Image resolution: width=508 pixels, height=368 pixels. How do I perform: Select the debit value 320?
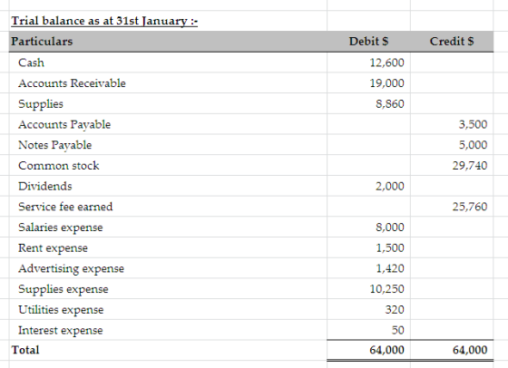click(395, 310)
